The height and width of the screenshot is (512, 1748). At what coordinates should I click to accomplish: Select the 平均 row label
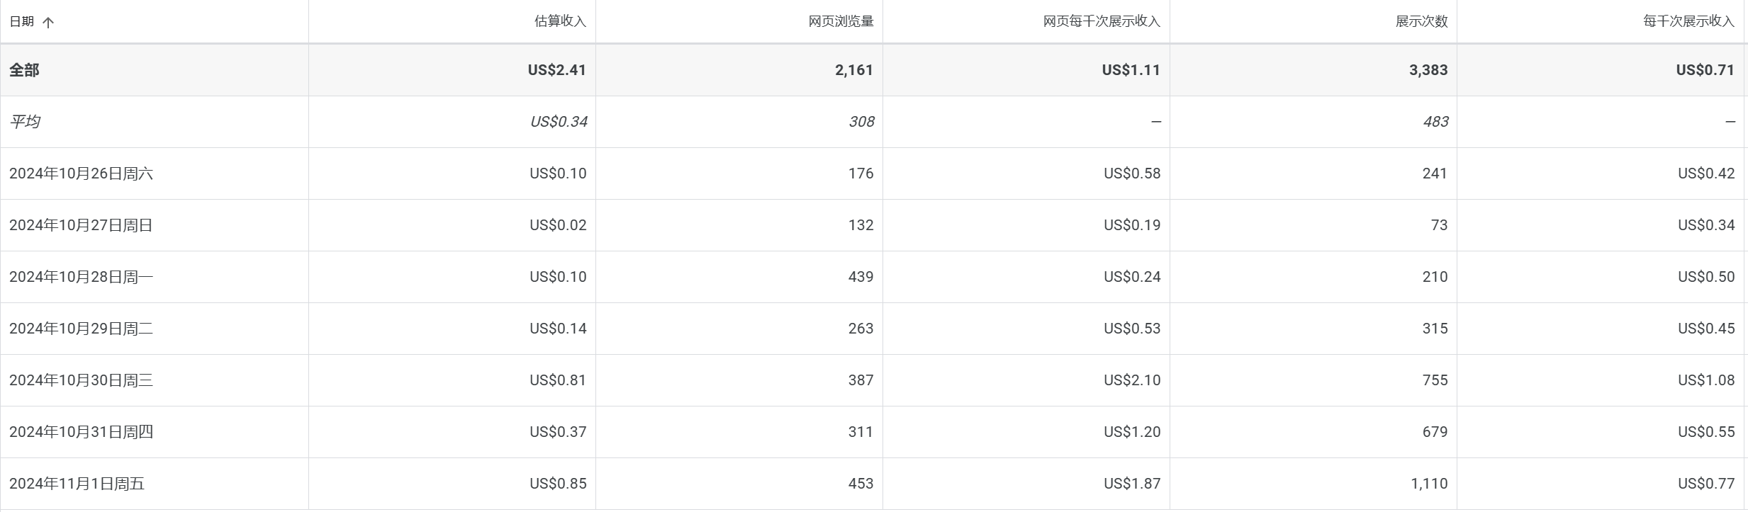pyautogui.click(x=25, y=122)
